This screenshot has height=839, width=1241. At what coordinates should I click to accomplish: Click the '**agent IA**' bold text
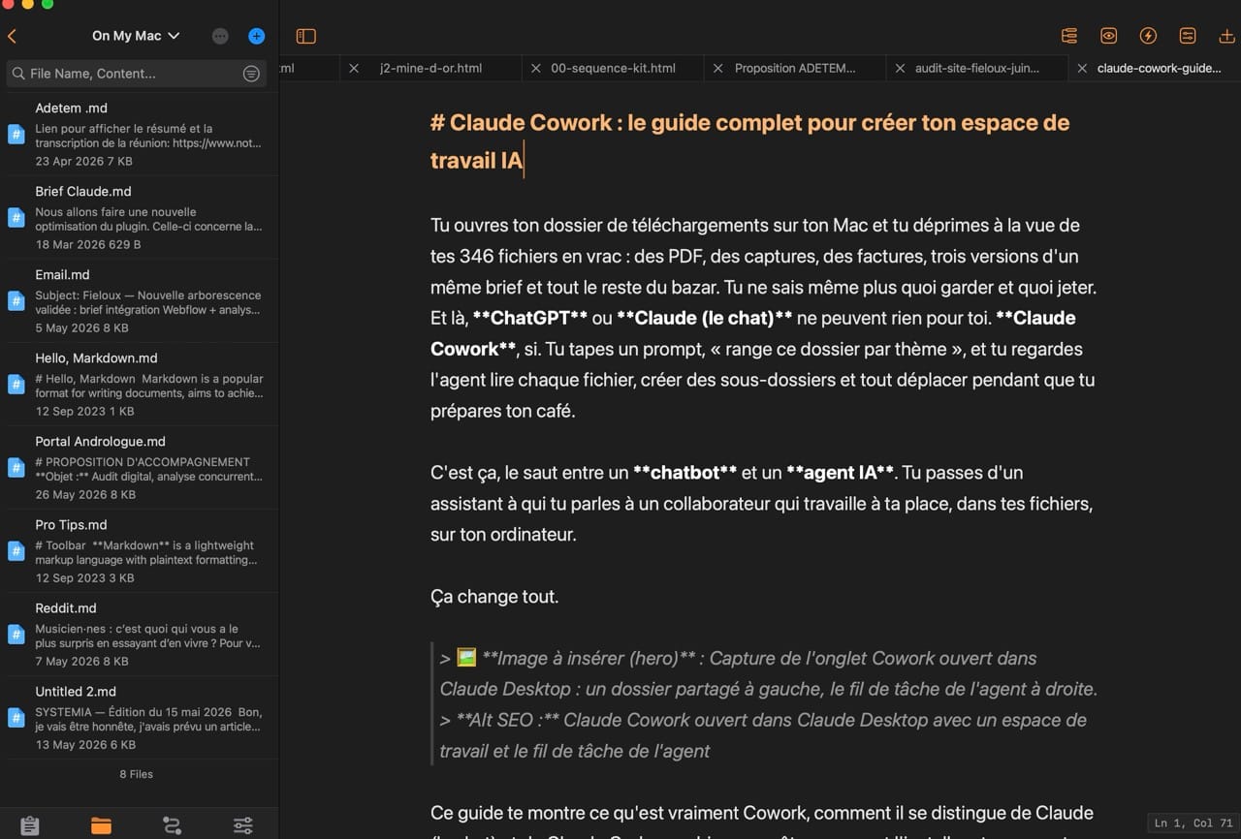click(840, 473)
